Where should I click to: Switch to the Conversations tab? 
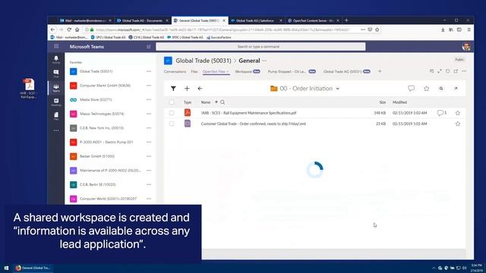coord(175,71)
